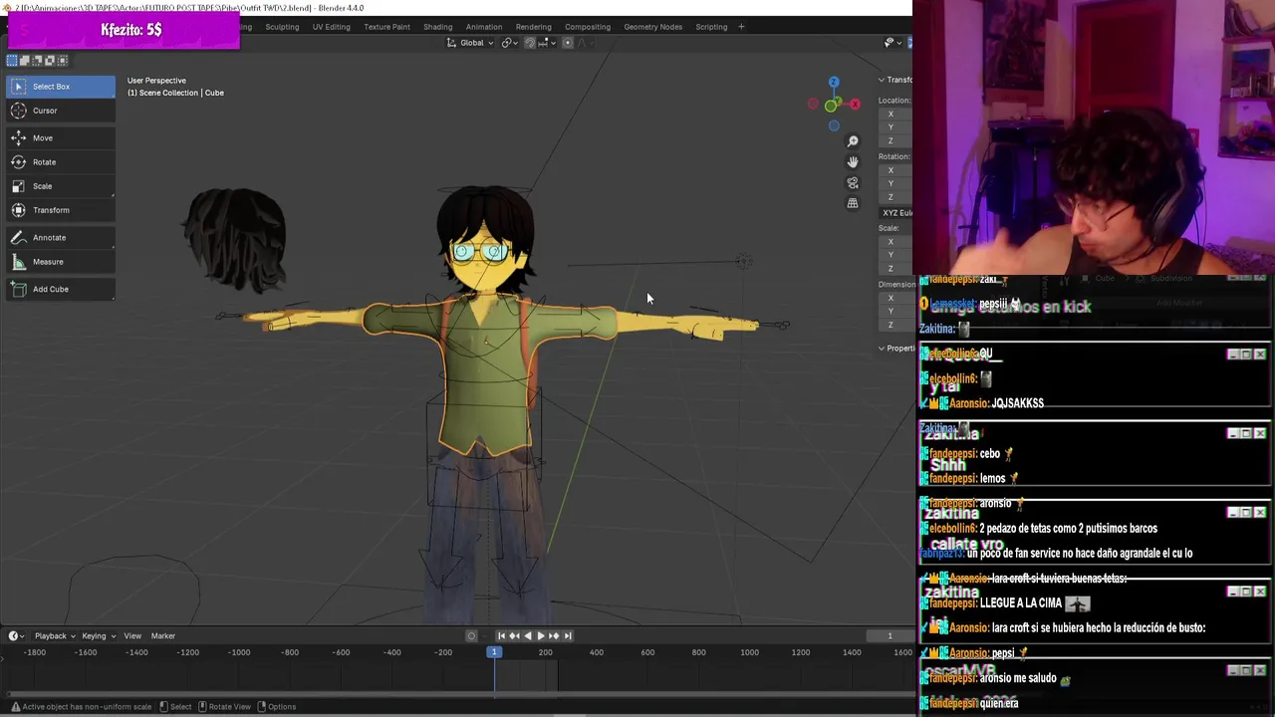The height and width of the screenshot is (717, 1275).
Task: Choose the Move tool
Action: click(x=60, y=138)
